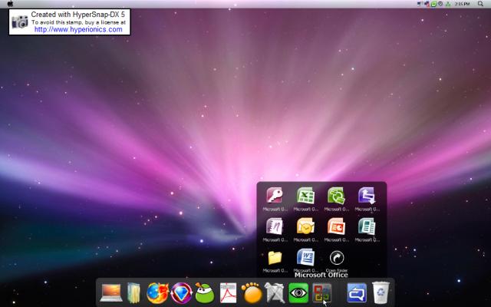
Task: Launch Microsoft Excel from the Office stack
Action: [305, 196]
